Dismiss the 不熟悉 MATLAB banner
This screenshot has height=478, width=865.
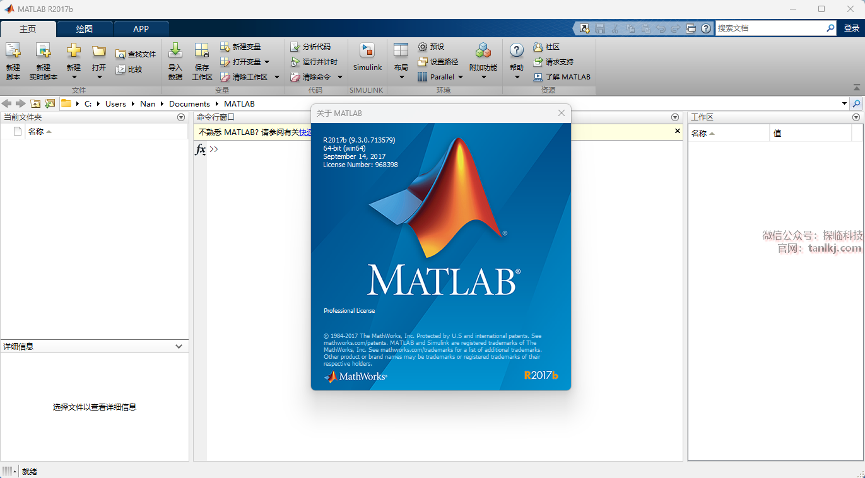tap(678, 131)
